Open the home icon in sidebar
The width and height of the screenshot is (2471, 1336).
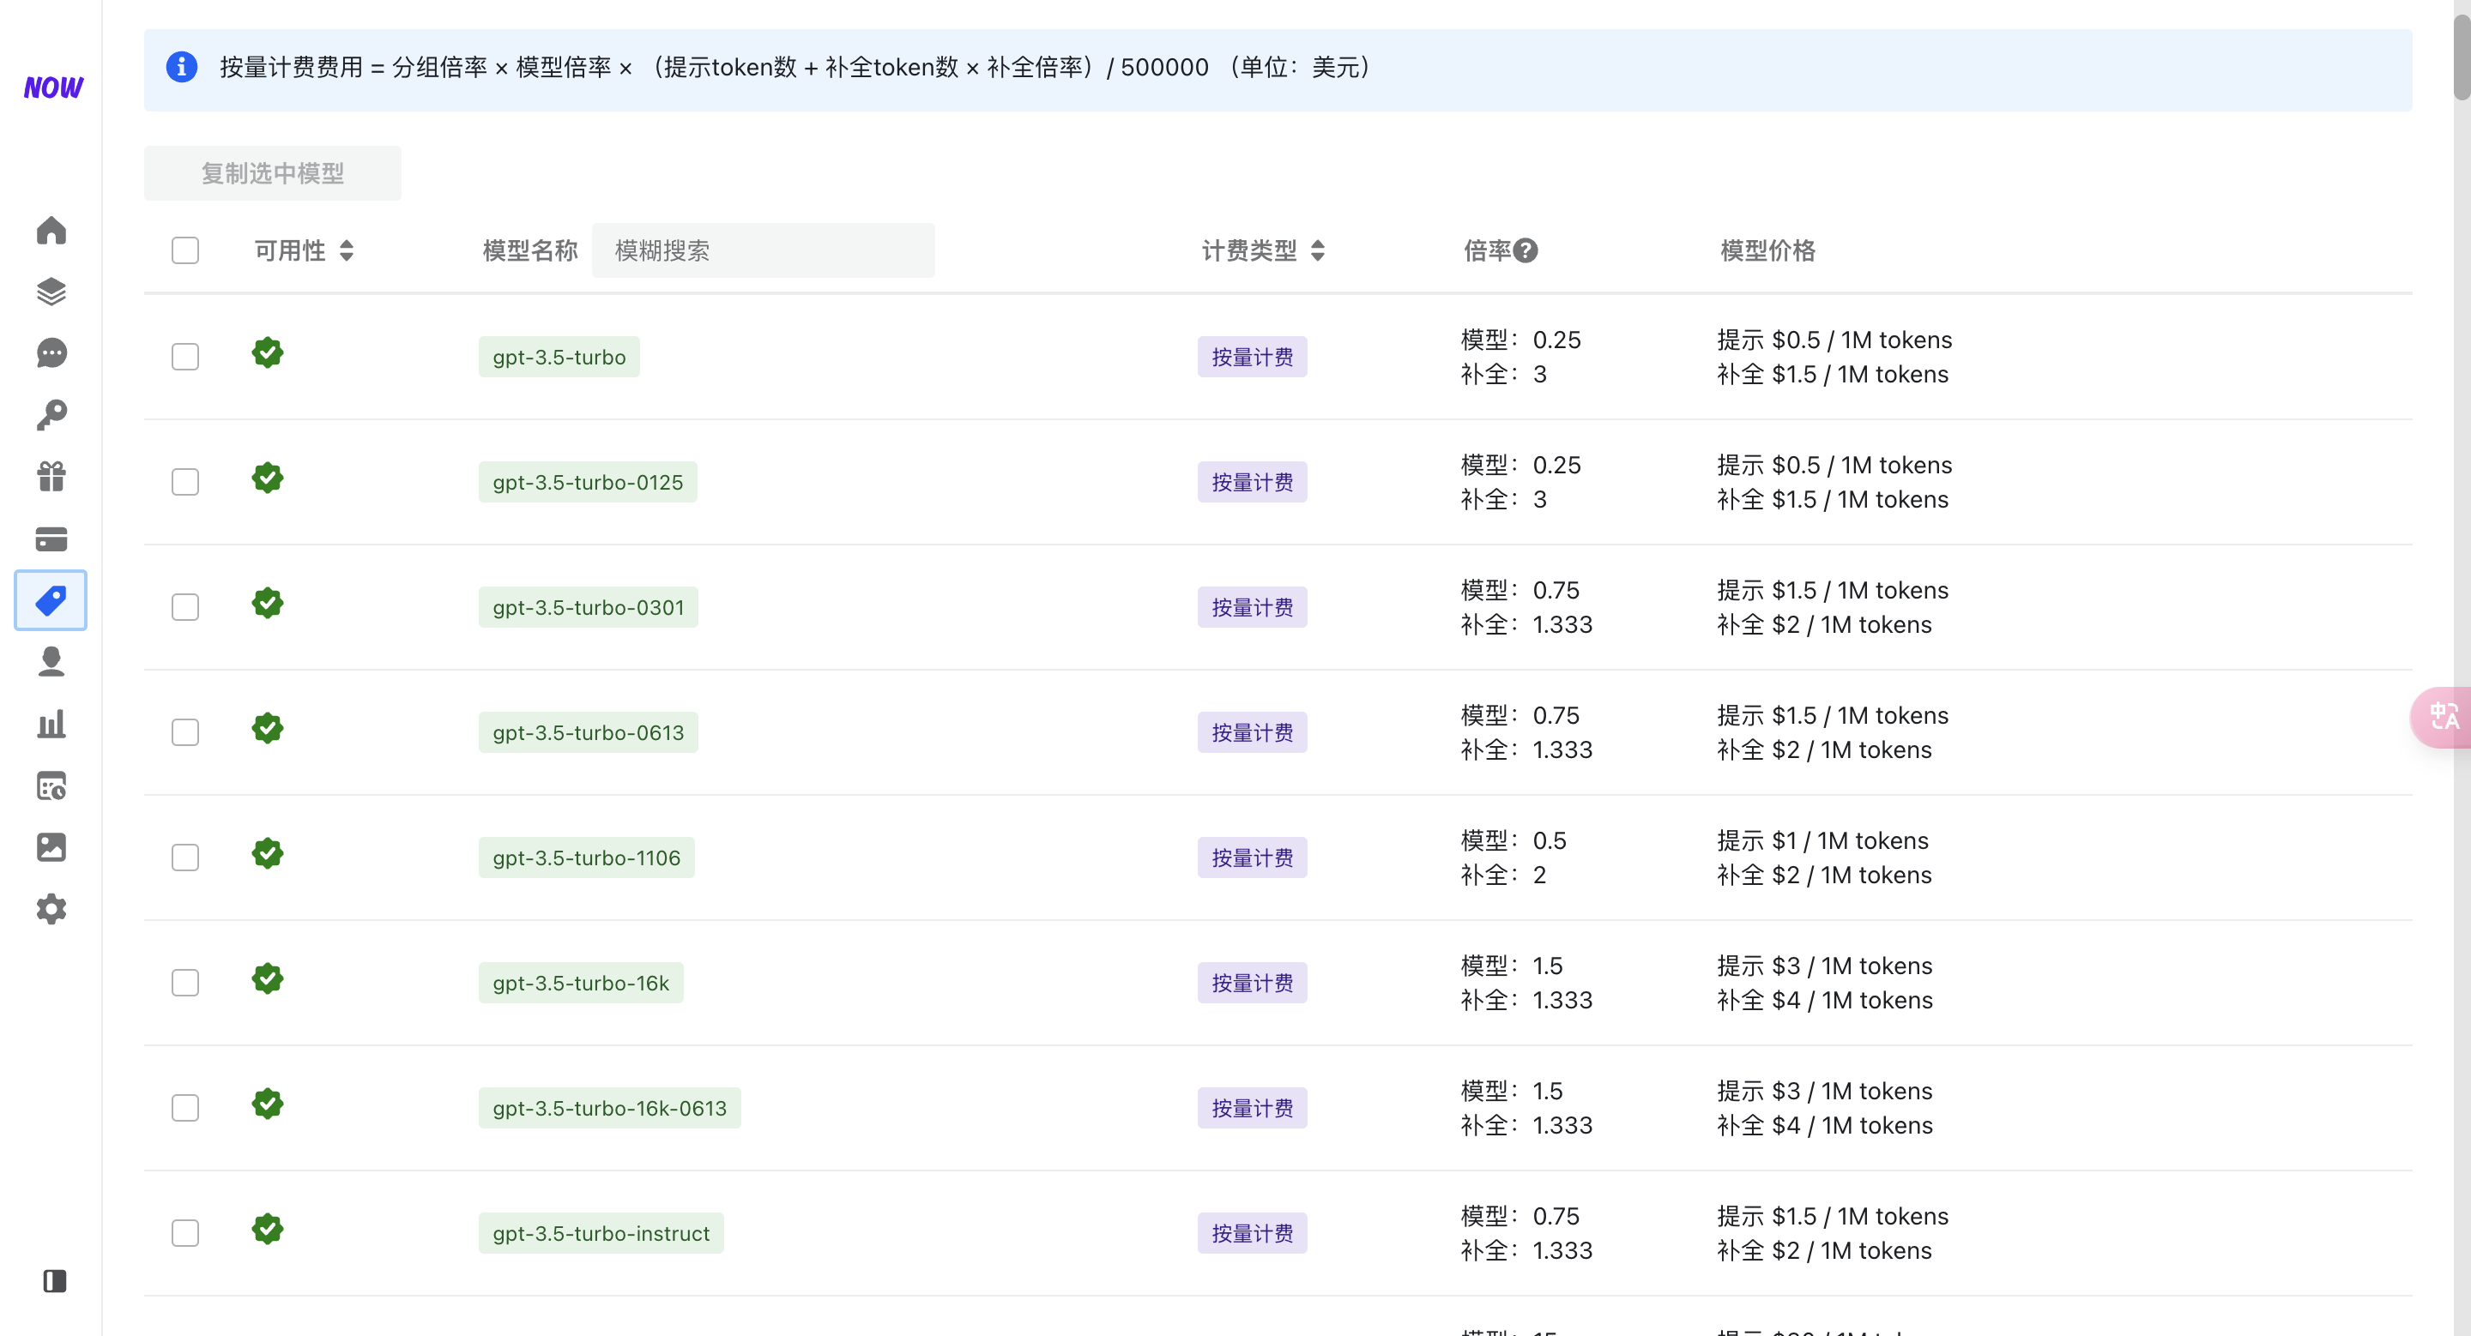tap(51, 230)
